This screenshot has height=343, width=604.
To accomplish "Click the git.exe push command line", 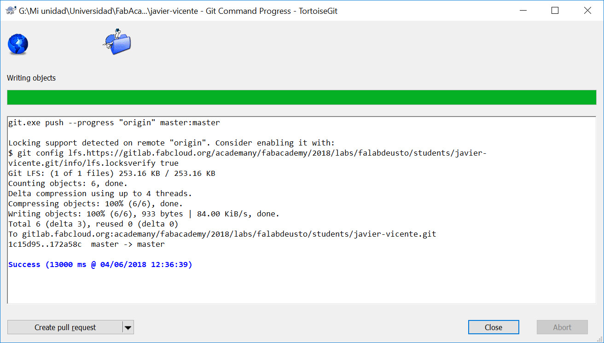I will tap(114, 123).
